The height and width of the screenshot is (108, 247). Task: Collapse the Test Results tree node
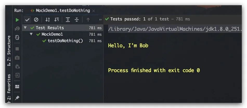point(25,28)
